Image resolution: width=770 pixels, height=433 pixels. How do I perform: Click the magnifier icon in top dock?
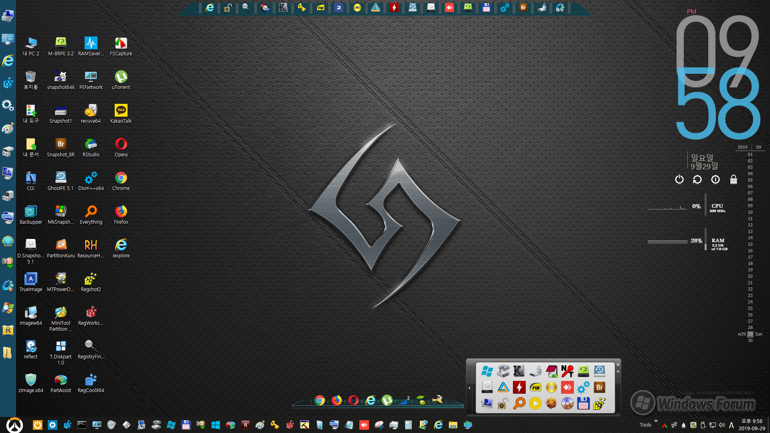(x=246, y=8)
